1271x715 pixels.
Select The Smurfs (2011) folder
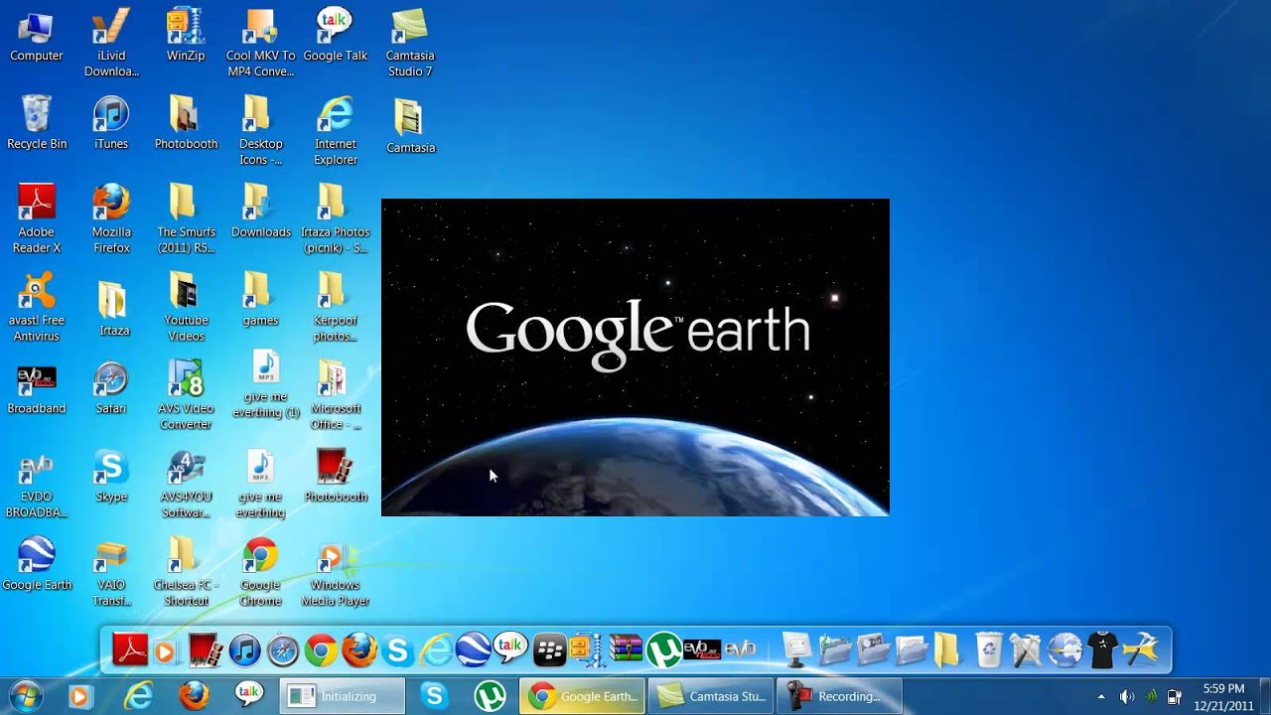186,218
